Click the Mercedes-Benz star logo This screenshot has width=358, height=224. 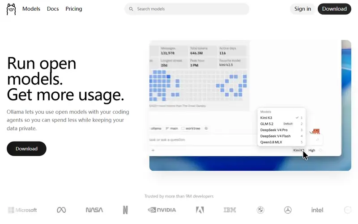pos(288,210)
